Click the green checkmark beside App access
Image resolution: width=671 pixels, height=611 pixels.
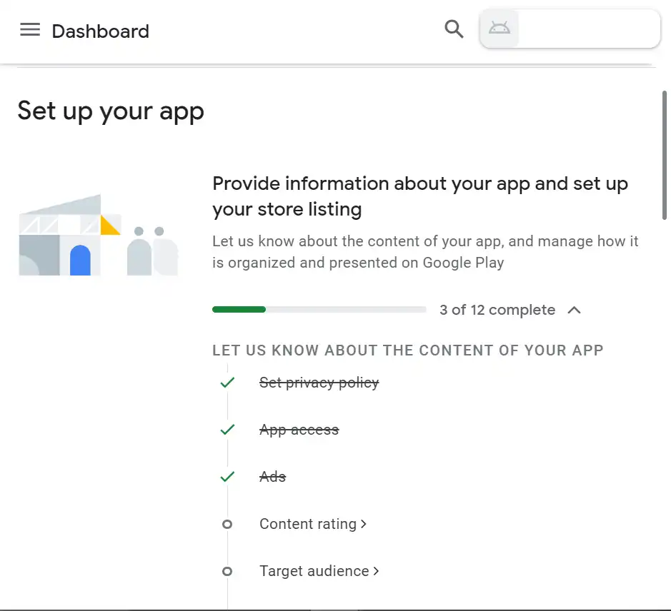point(227,430)
